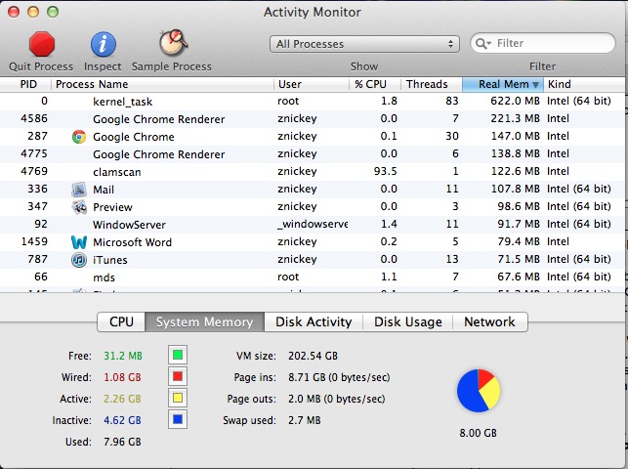Click the Quit Process stop sign icon

tap(42, 44)
